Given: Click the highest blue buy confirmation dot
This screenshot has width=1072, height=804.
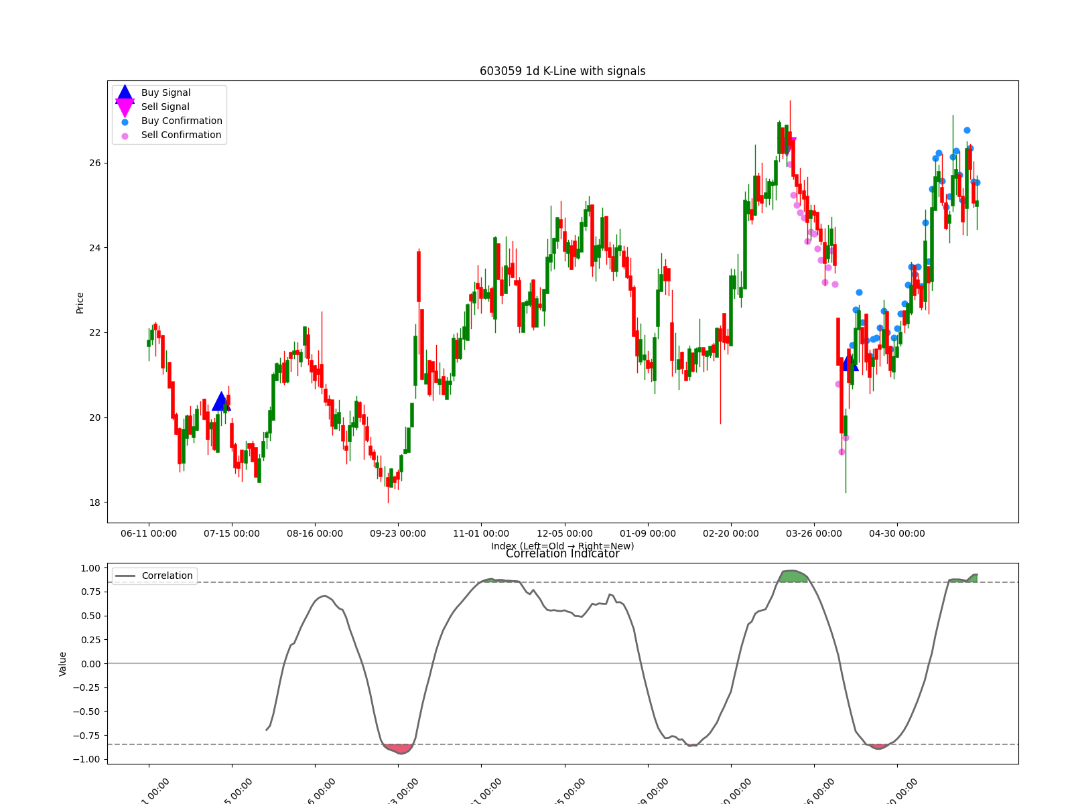Looking at the screenshot, I should pos(967,130).
